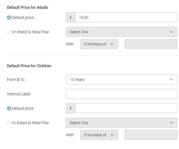Click the 'Default Price for Adults' heading
This screenshot has height=149, width=179.
[x=28, y=7]
